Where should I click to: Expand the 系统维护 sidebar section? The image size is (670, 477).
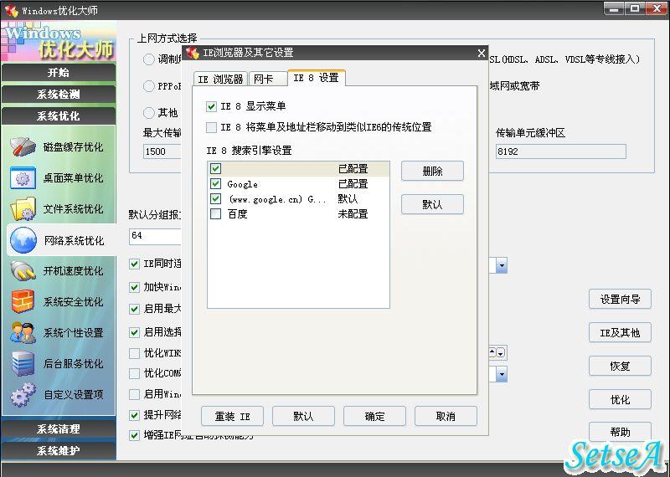pos(59,450)
